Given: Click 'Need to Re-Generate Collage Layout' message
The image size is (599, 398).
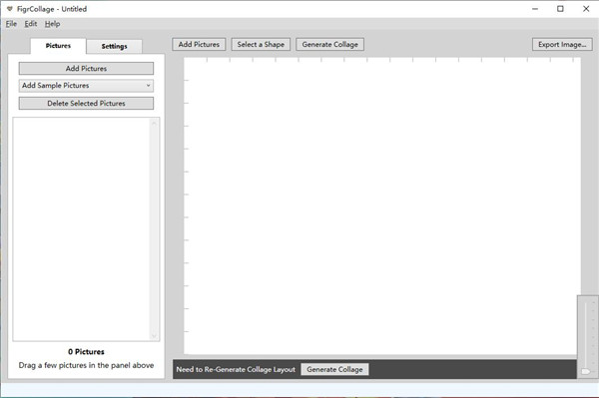Looking at the screenshot, I should (x=236, y=369).
